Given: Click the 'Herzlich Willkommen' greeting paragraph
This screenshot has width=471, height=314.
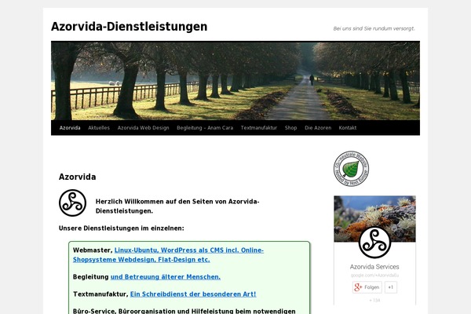Looking at the screenshot, I should 177,206.
